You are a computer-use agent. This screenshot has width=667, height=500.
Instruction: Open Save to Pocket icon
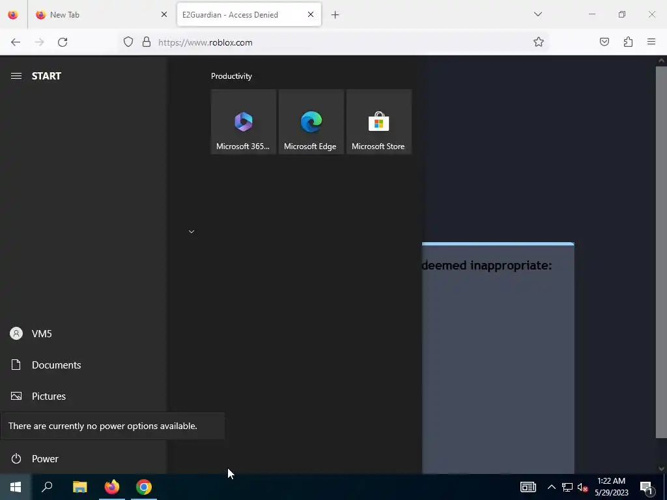[604, 42]
